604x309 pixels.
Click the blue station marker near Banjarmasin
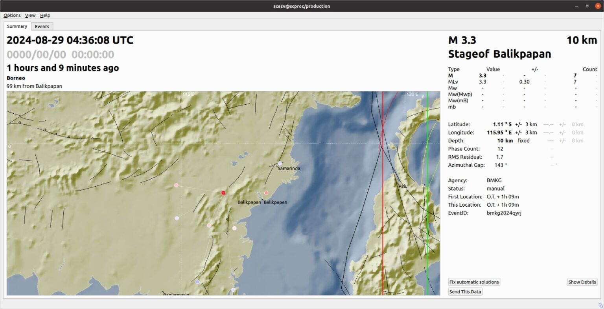tap(197, 282)
